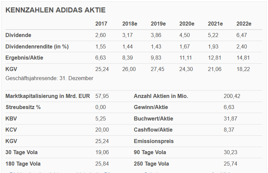Click the Dividende row label
268x173 pixels.
[18, 35]
